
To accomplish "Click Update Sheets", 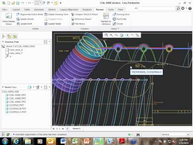I will 25,19.
